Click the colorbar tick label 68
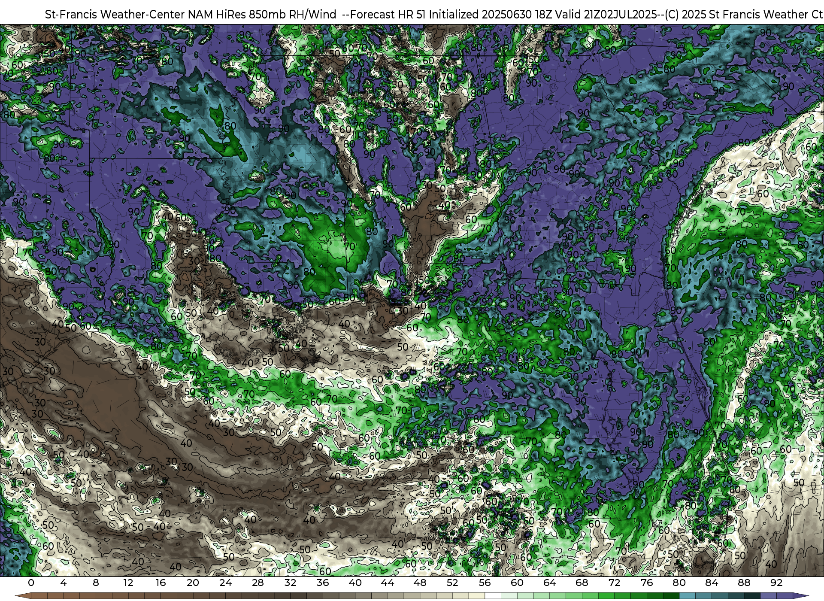 coord(582,583)
